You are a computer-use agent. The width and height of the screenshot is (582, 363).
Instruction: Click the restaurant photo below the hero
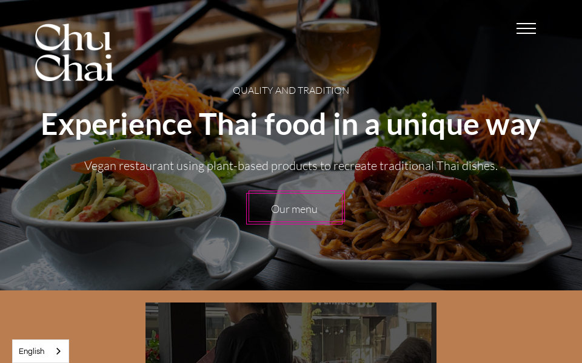[x=290, y=333]
